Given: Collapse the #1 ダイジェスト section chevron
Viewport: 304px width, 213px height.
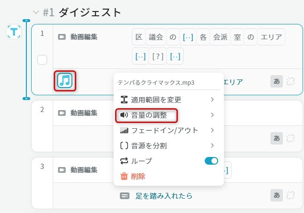Looking at the screenshot, I should [35, 12].
